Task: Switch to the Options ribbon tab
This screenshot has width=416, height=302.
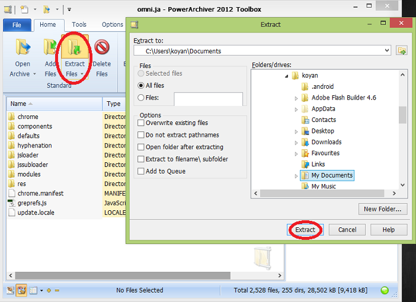Action: [x=113, y=25]
